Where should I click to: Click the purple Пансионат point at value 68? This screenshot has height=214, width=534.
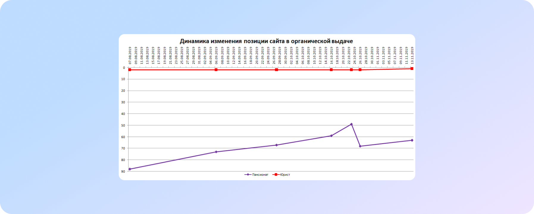[x=360, y=146]
